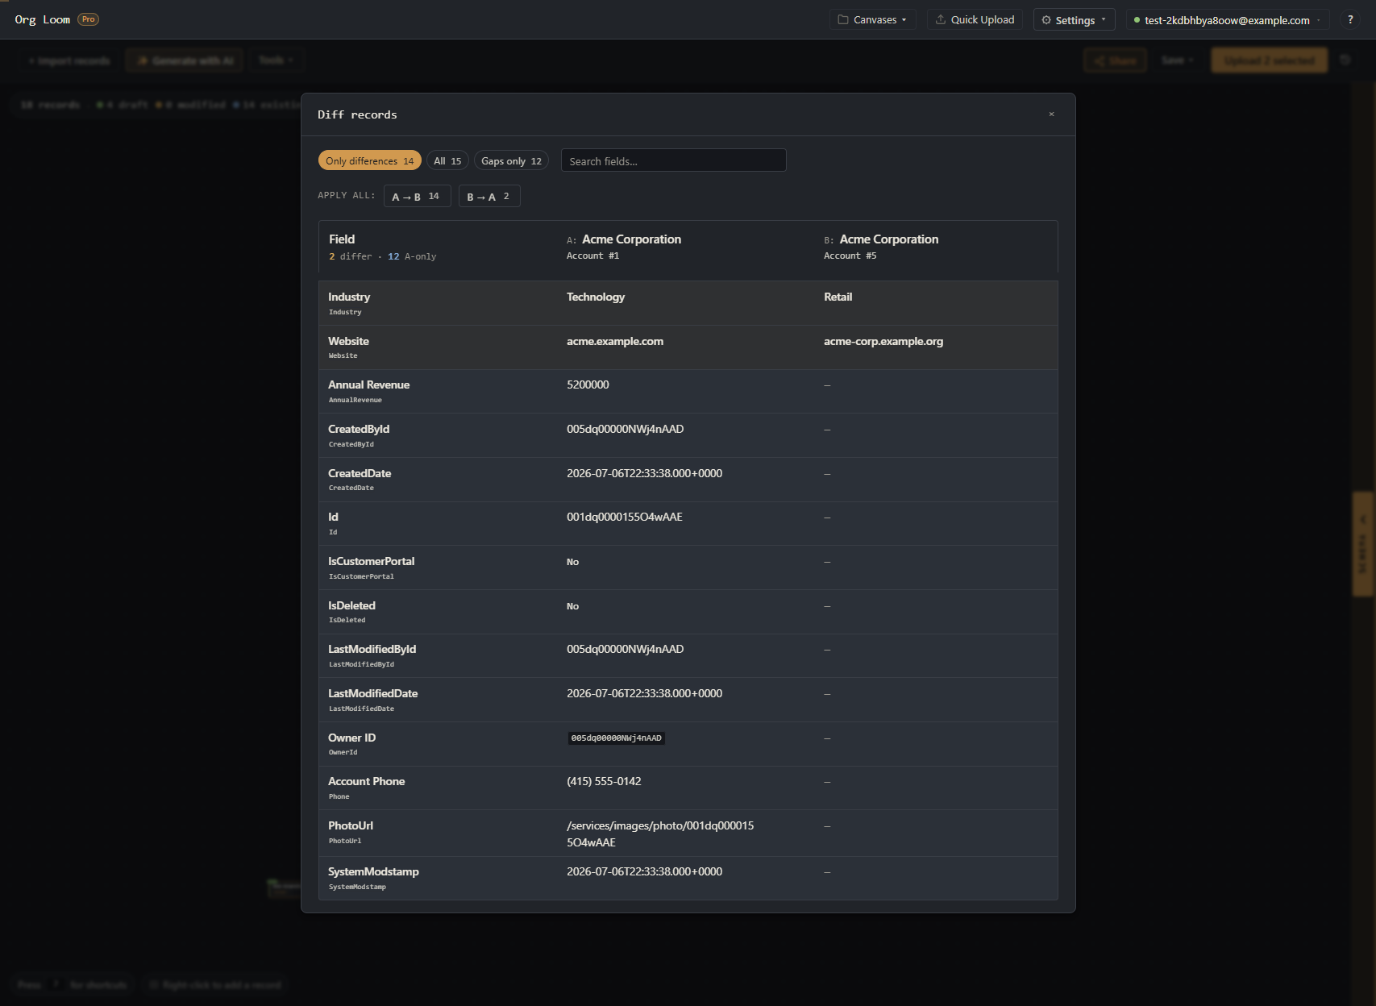Screen dimensions: 1376x1006
Task: Click Upload 2 selected behind dialog
Action: pos(1269,60)
